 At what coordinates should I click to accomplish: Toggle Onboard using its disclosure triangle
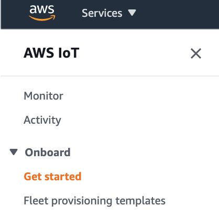click(x=14, y=152)
